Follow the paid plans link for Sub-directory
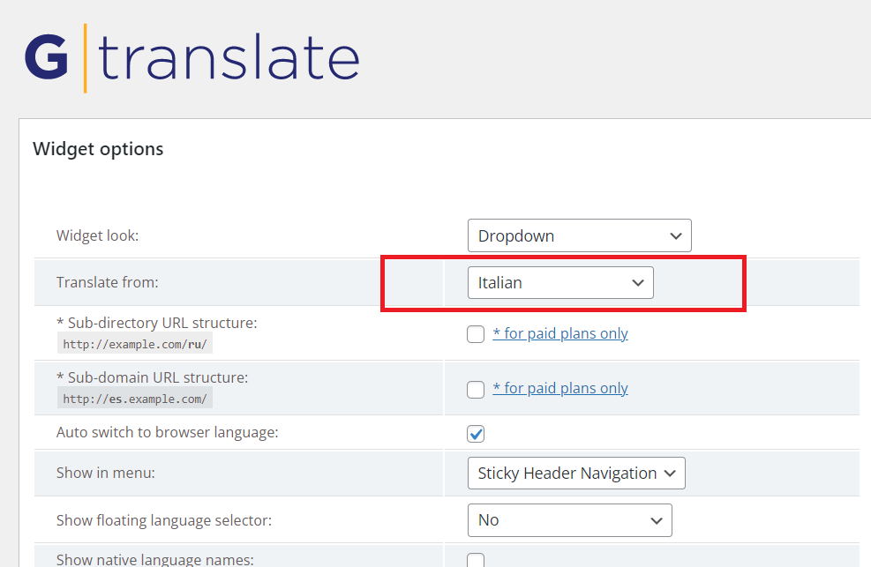 [559, 333]
